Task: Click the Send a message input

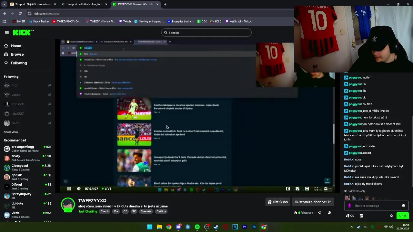Action: (x=376, y=206)
